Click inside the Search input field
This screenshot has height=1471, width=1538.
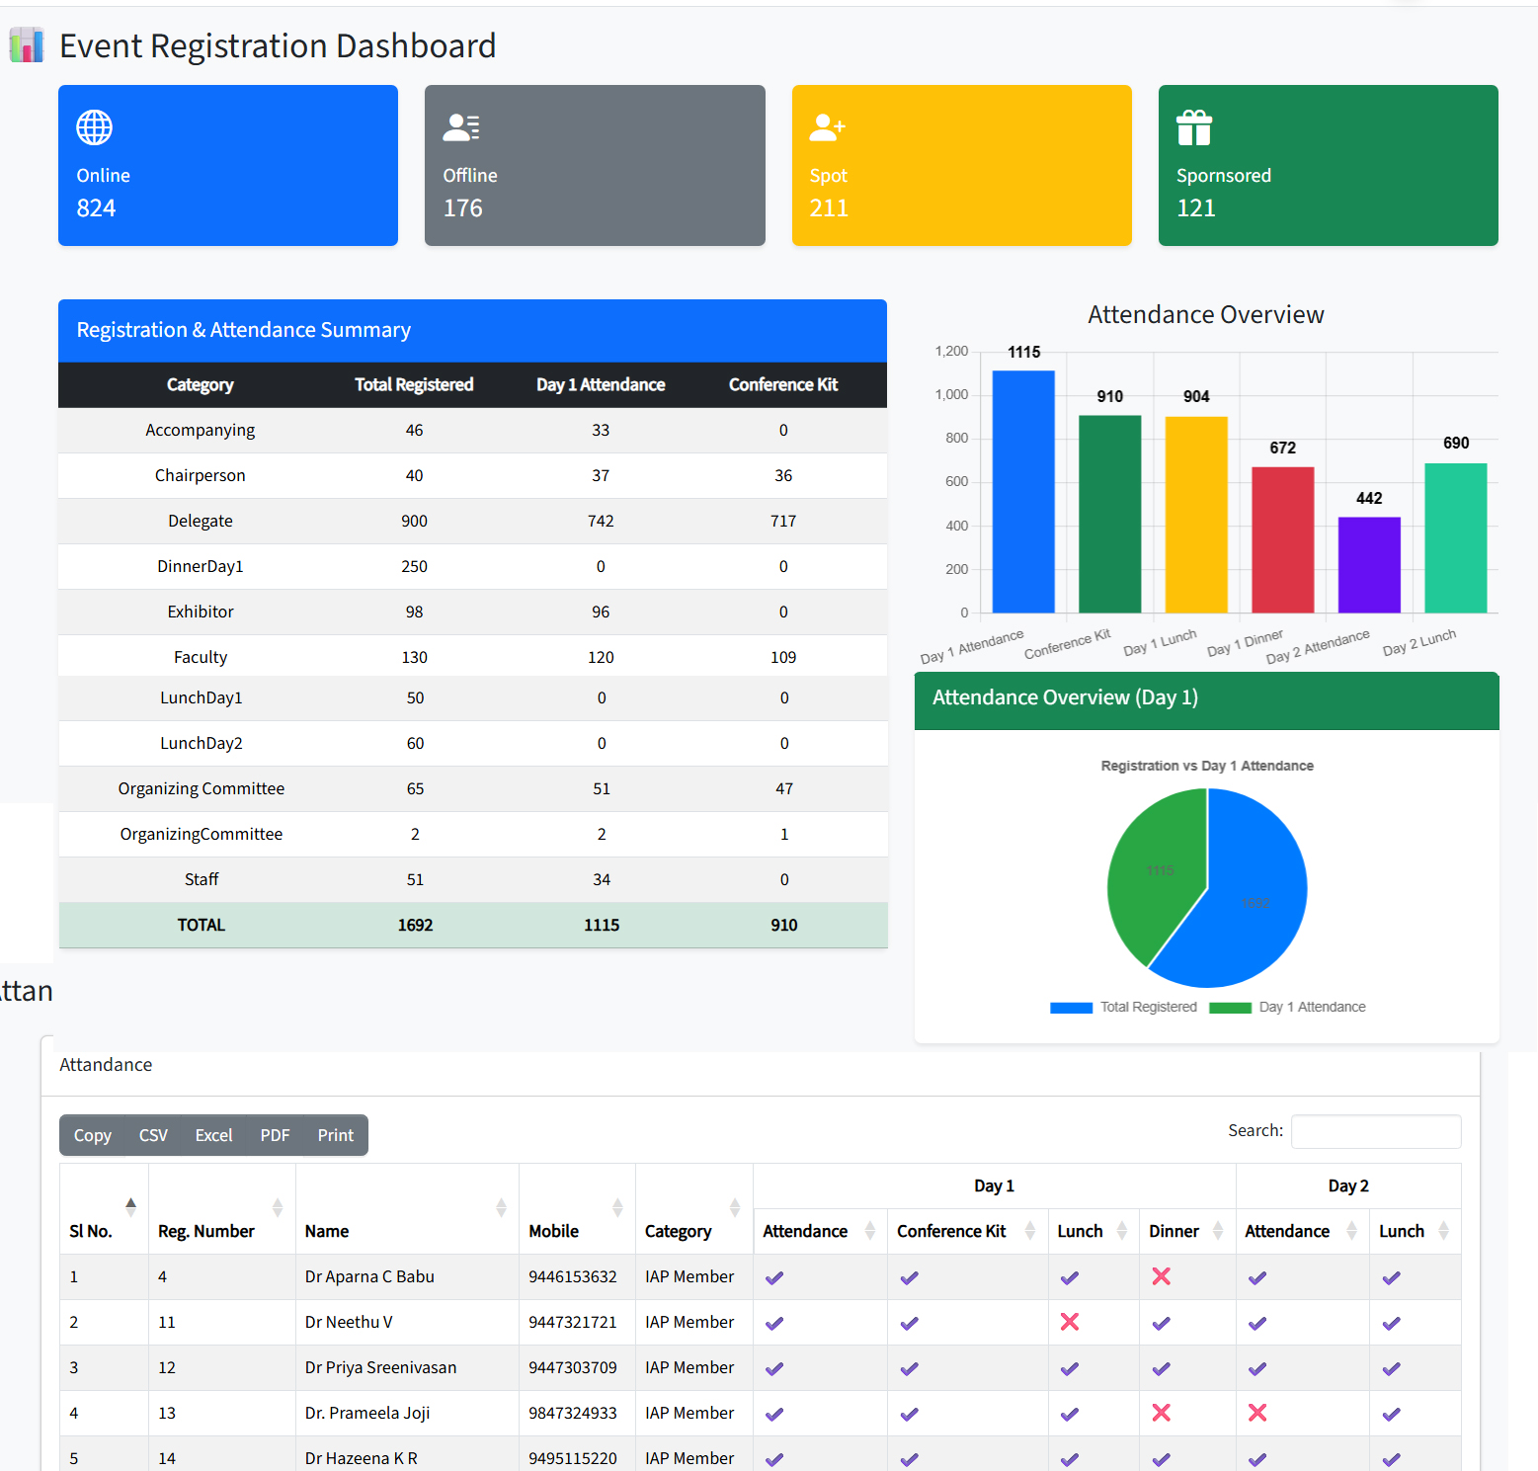1375,1131
